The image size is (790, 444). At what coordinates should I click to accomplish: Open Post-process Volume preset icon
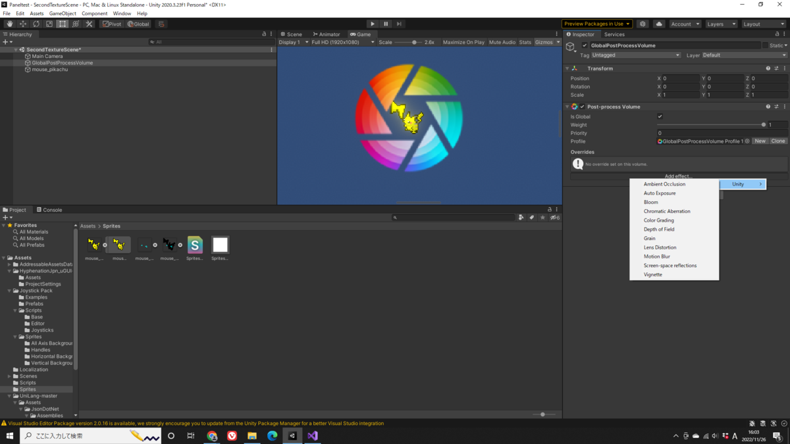[776, 107]
